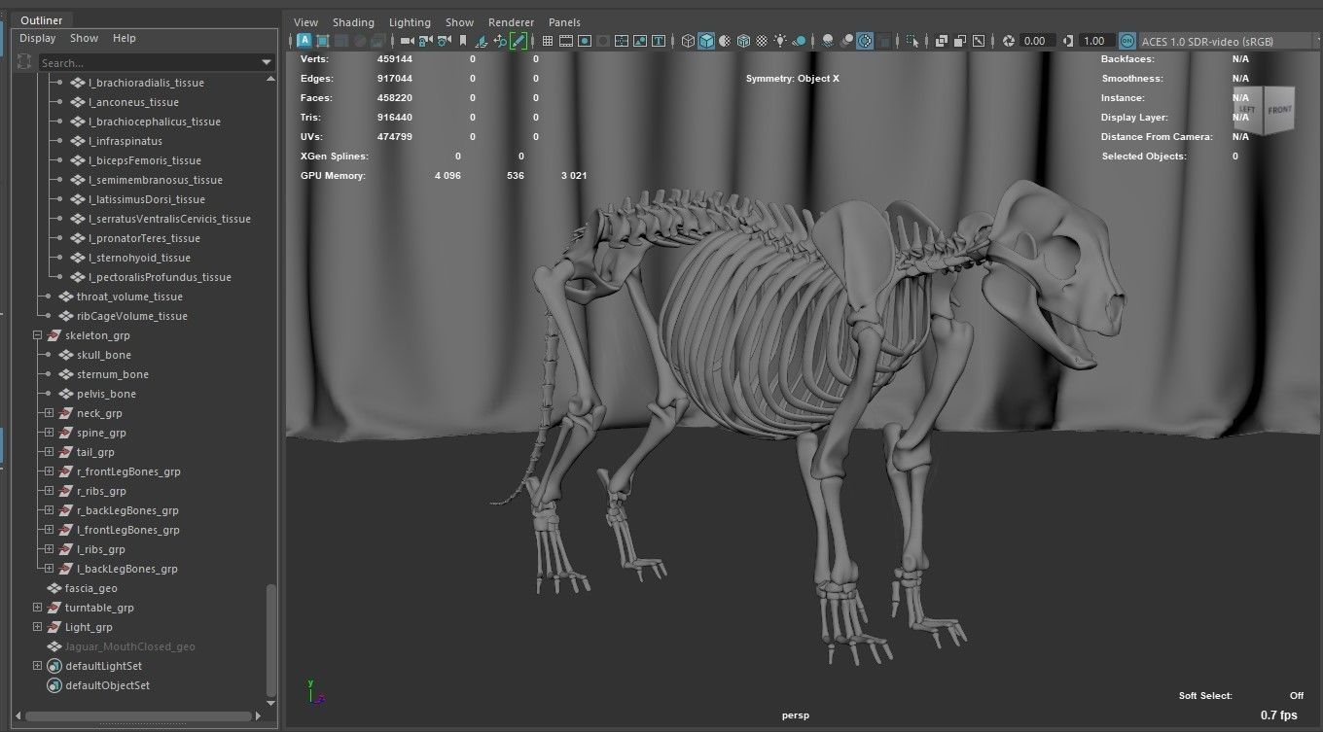Viewport: 1323px width, 732px height.
Task: Click the X-Ray icon
Action: pos(941,41)
